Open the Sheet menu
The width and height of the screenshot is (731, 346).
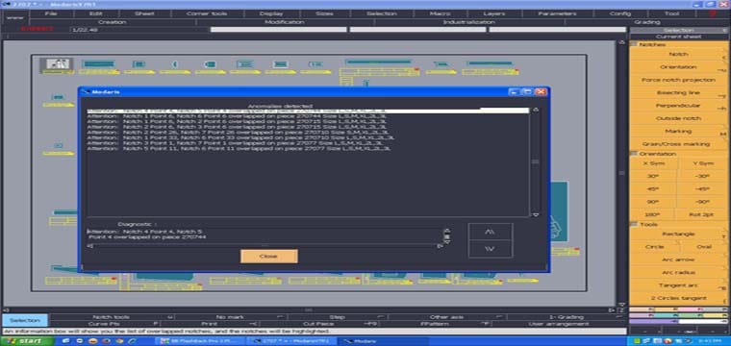point(144,13)
